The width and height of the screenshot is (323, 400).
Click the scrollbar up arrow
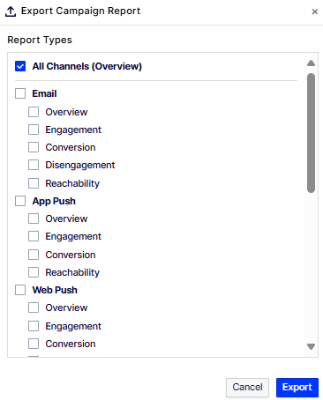point(311,63)
